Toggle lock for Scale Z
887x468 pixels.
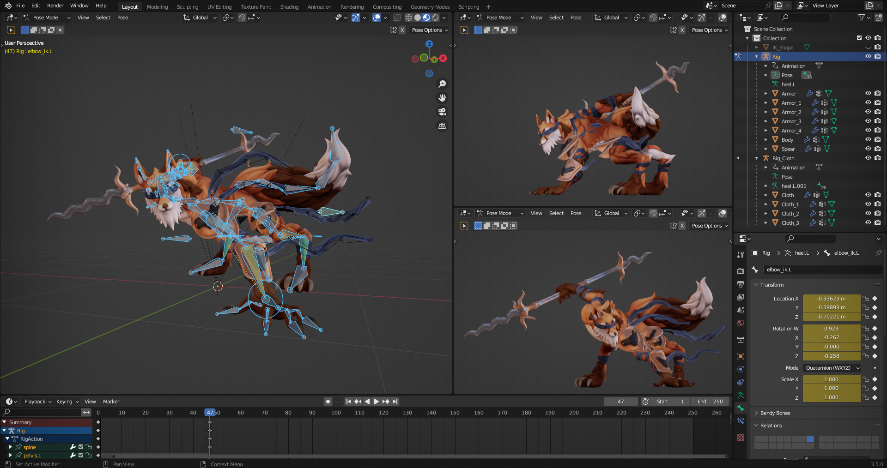click(x=866, y=397)
